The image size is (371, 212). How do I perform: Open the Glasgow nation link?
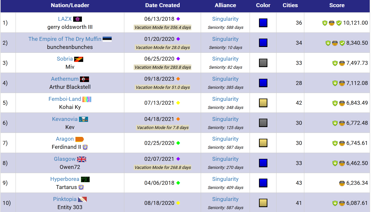[65, 159]
